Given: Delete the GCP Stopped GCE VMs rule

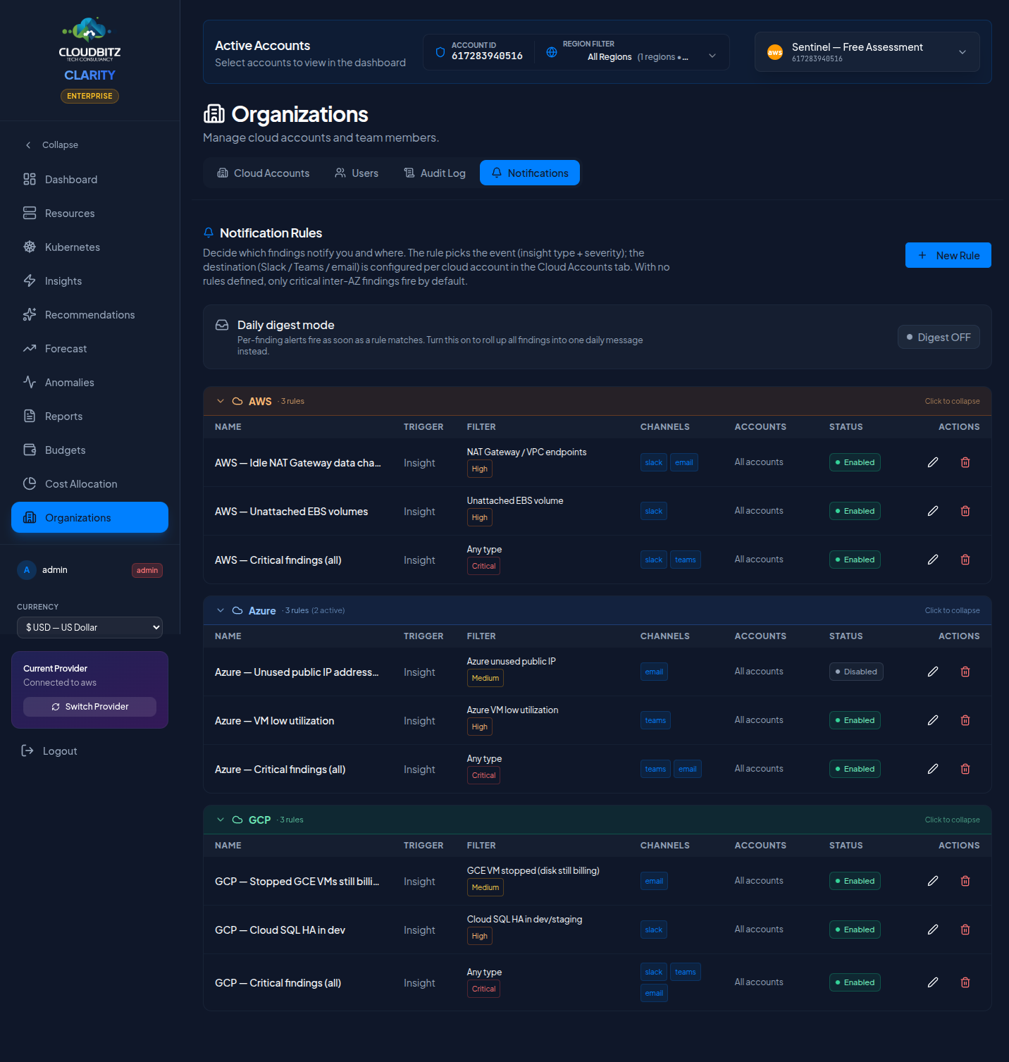Looking at the screenshot, I should pyautogui.click(x=965, y=881).
